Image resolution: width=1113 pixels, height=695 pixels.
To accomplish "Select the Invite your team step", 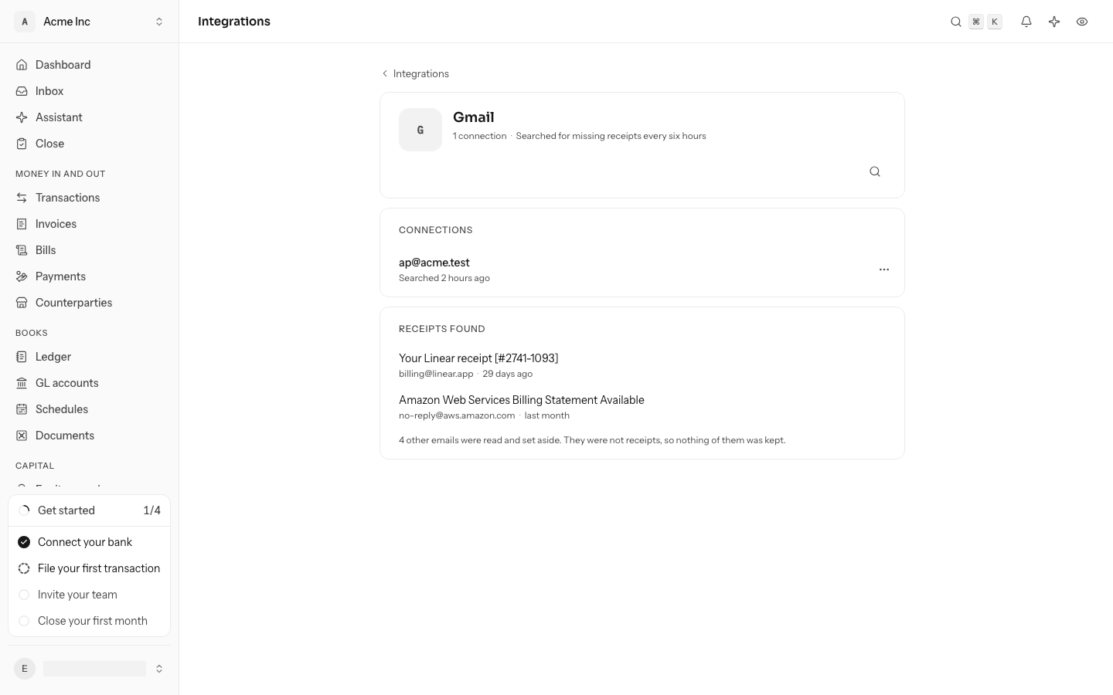I will (90, 595).
